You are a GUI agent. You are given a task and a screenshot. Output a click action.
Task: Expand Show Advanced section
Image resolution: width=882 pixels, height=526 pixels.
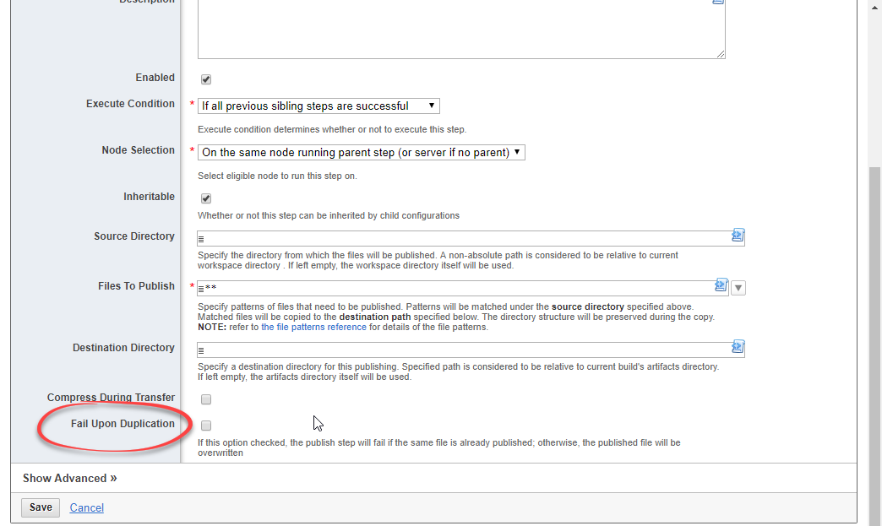tap(70, 478)
